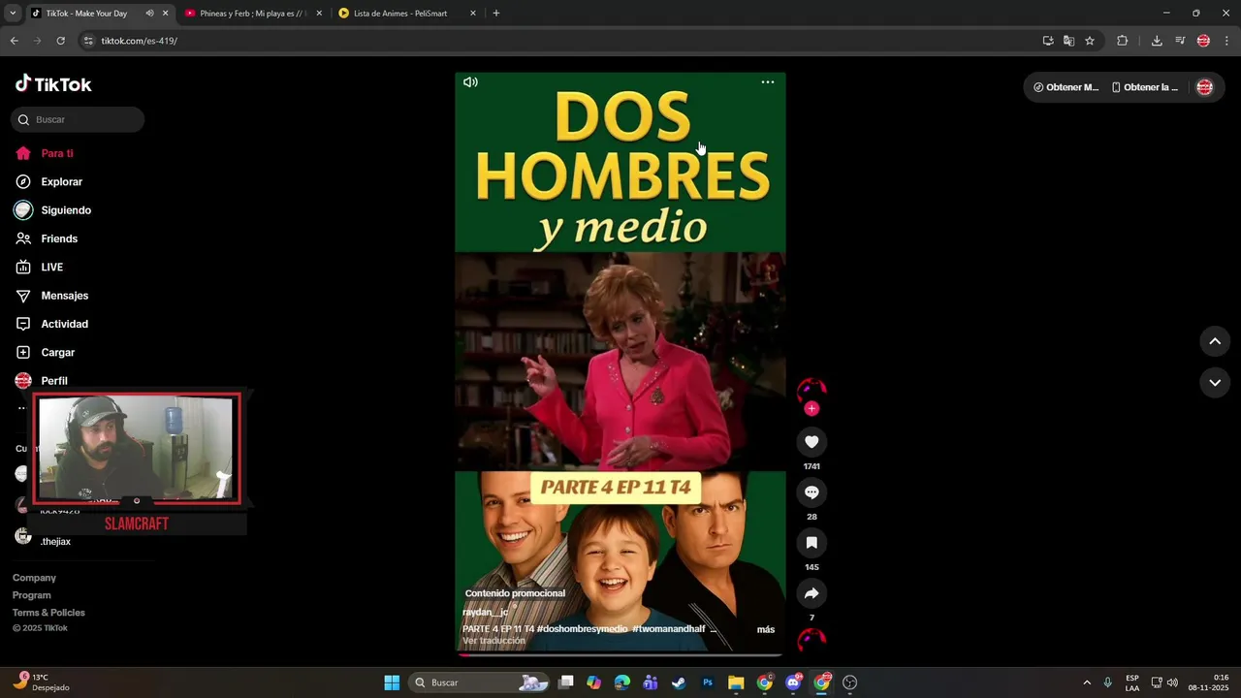Translate this page icon

[x=1068, y=41]
